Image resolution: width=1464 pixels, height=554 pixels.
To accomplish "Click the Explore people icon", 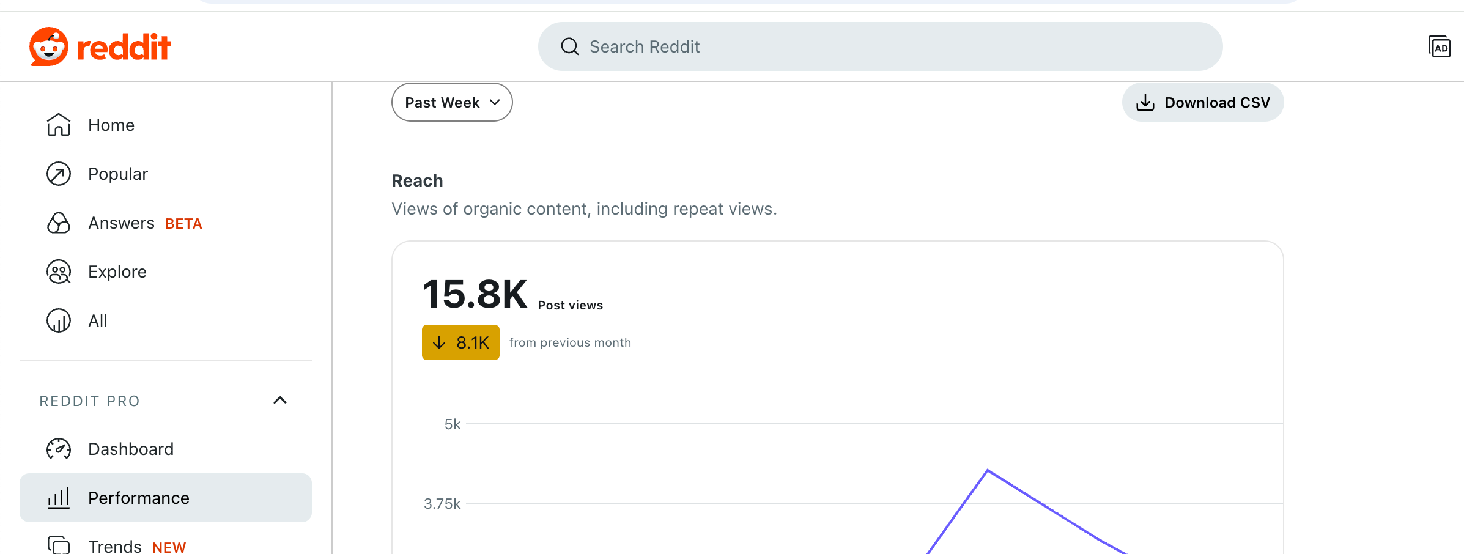I will 59,271.
